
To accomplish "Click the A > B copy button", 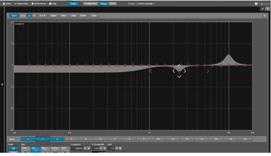I will coord(43,15).
